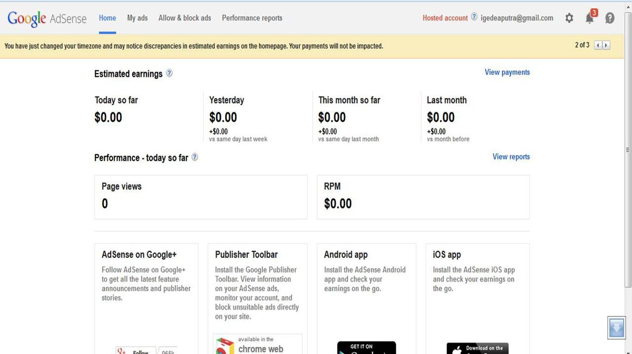Open the Performance reports tab

click(x=252, y=18)
